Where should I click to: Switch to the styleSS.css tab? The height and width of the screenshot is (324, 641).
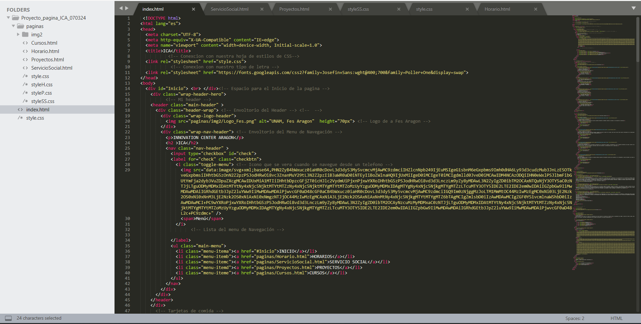[x=358, y=9]
